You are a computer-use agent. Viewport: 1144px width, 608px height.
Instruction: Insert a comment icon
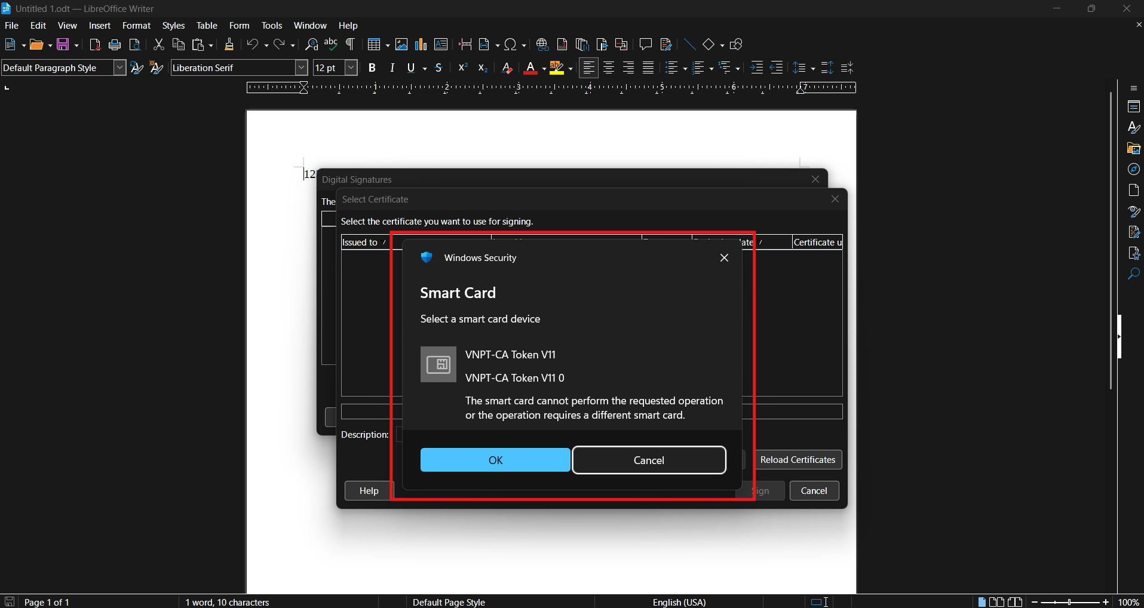646,45
